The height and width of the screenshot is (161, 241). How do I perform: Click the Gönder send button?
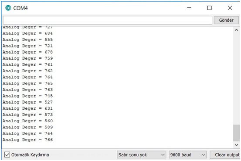(226, 20)
